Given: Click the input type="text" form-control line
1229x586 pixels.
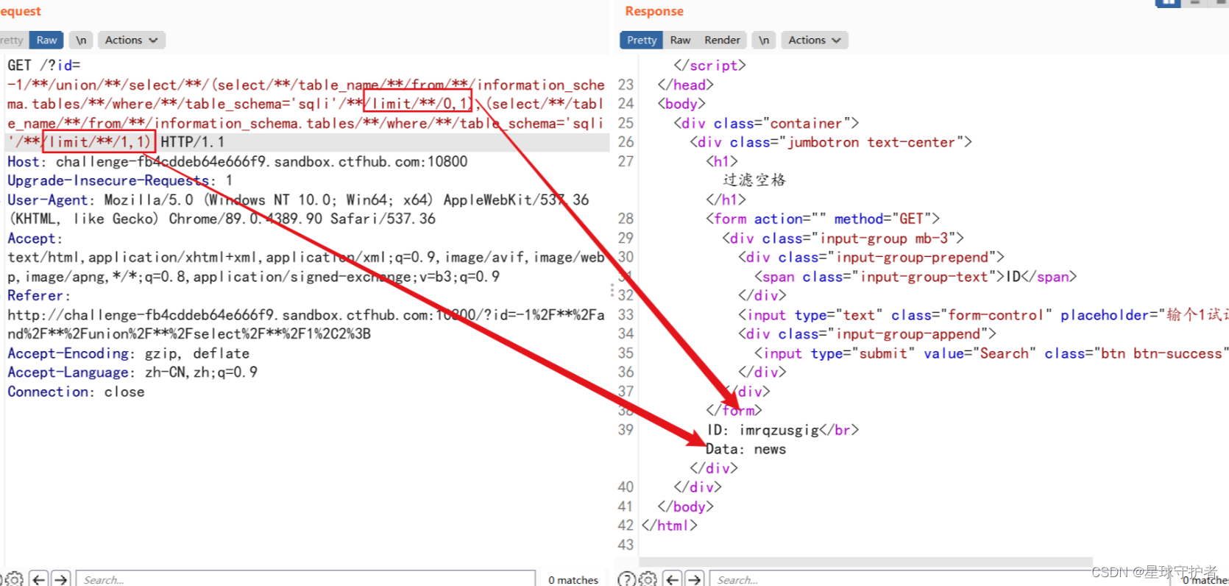Looking at the screenshot, I should 983,314.
